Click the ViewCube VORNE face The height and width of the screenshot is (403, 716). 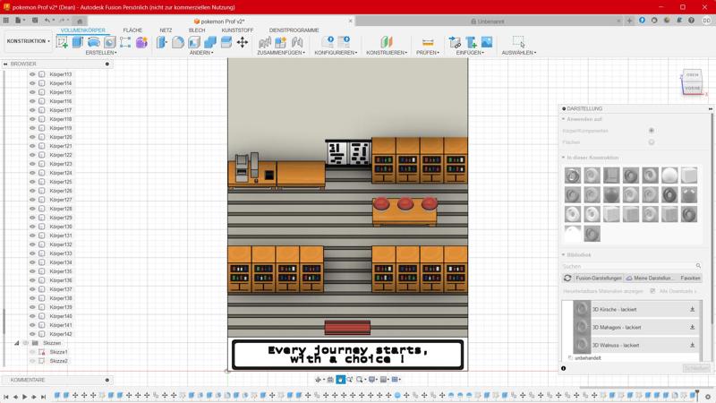(692, 88)
